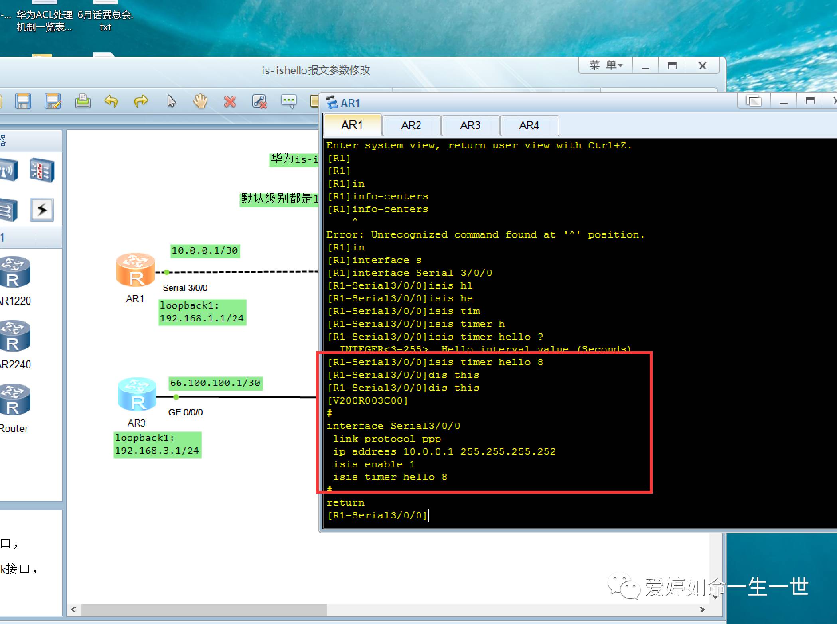Switch to the AR3 terminal tab
Viewport: 837px width, 624px height.
pos(470,126)
